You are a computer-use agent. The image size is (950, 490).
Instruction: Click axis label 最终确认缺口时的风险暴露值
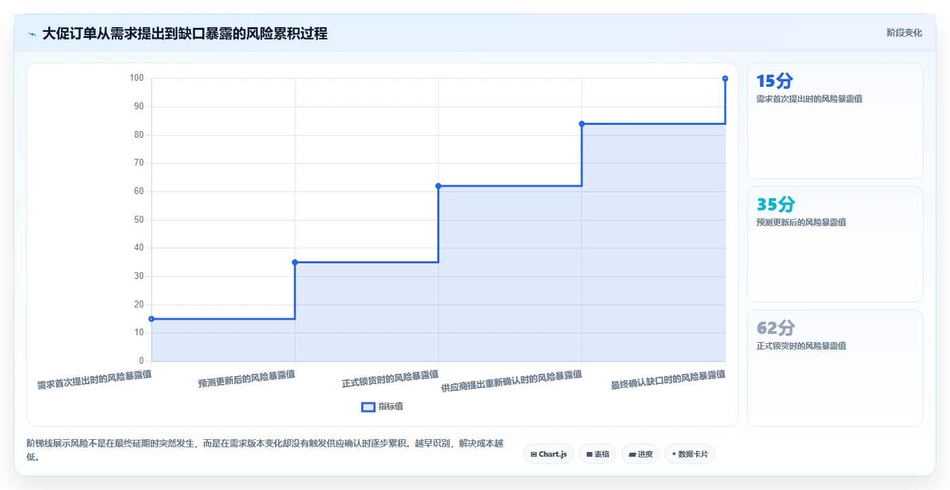(x=668, y=379)
